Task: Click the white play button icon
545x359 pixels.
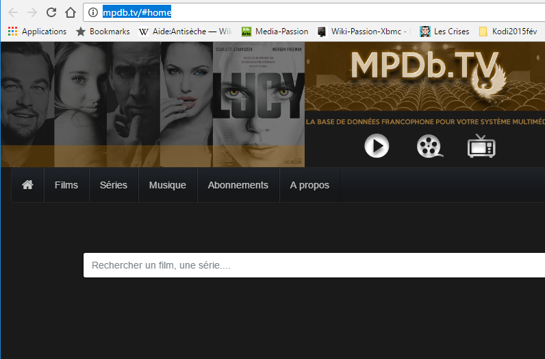Action: pos(377,146)
